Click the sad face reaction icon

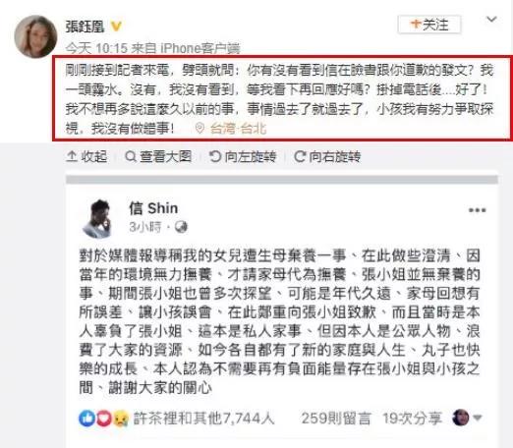click(x=120, y=419)
